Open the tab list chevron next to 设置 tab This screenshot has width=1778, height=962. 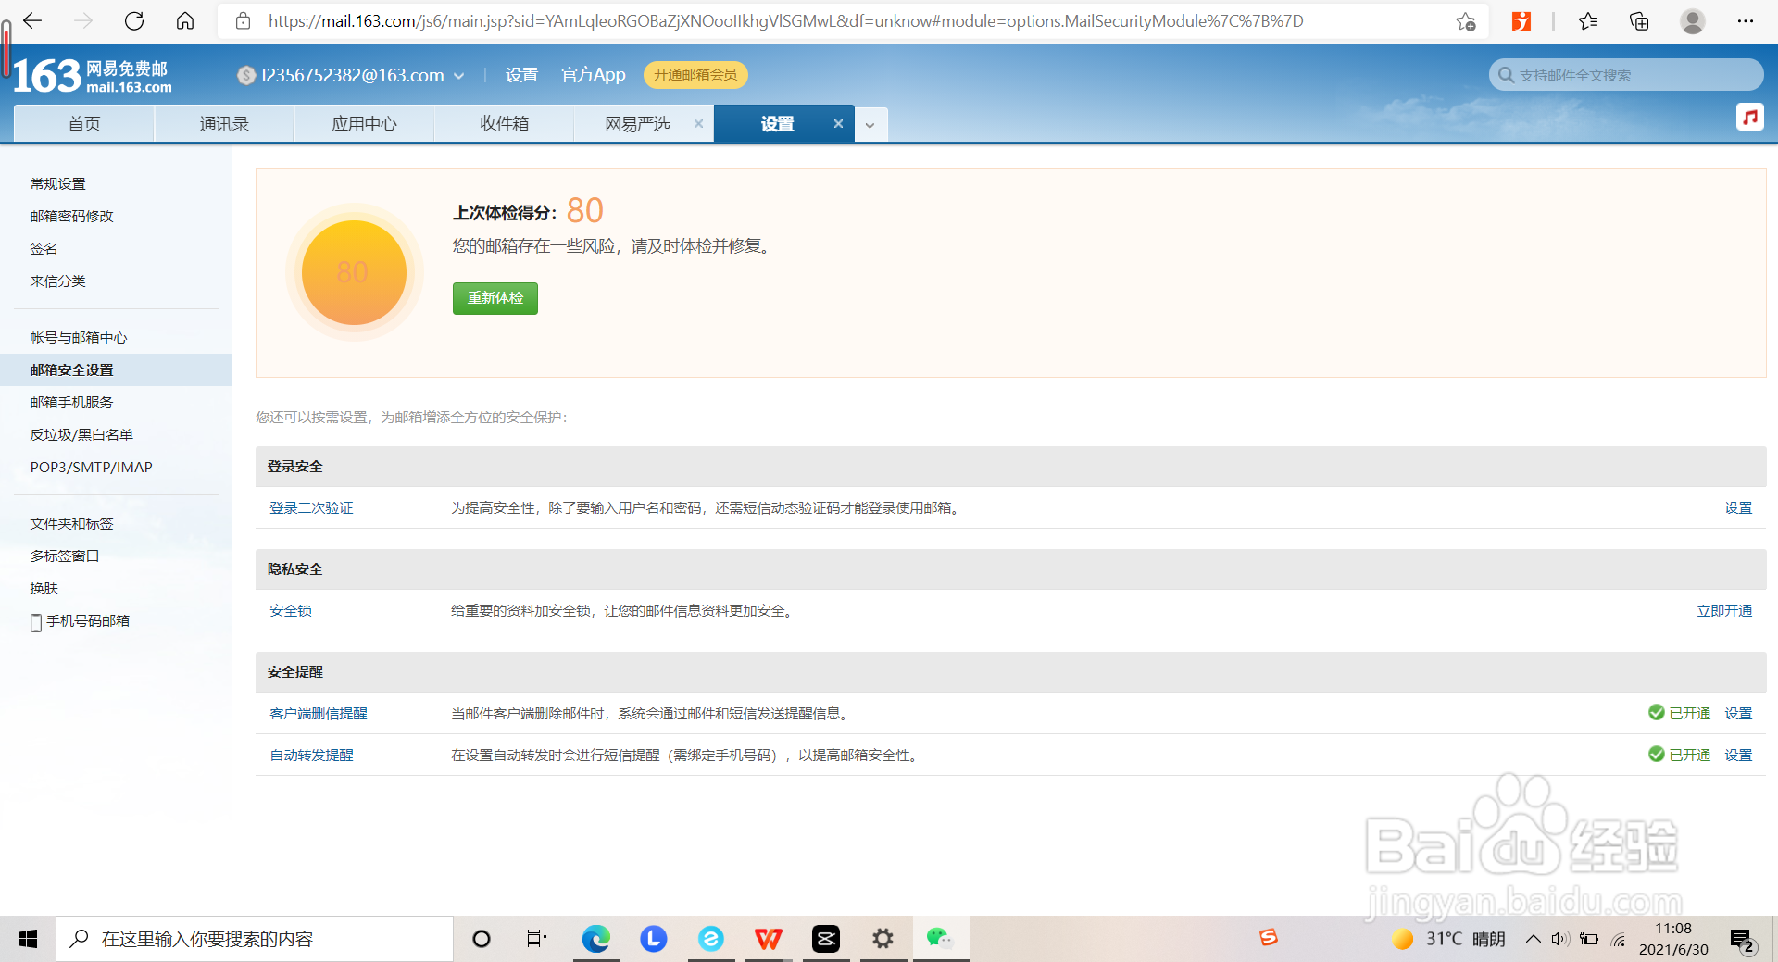pyautogui.click(x=870, y=123)
